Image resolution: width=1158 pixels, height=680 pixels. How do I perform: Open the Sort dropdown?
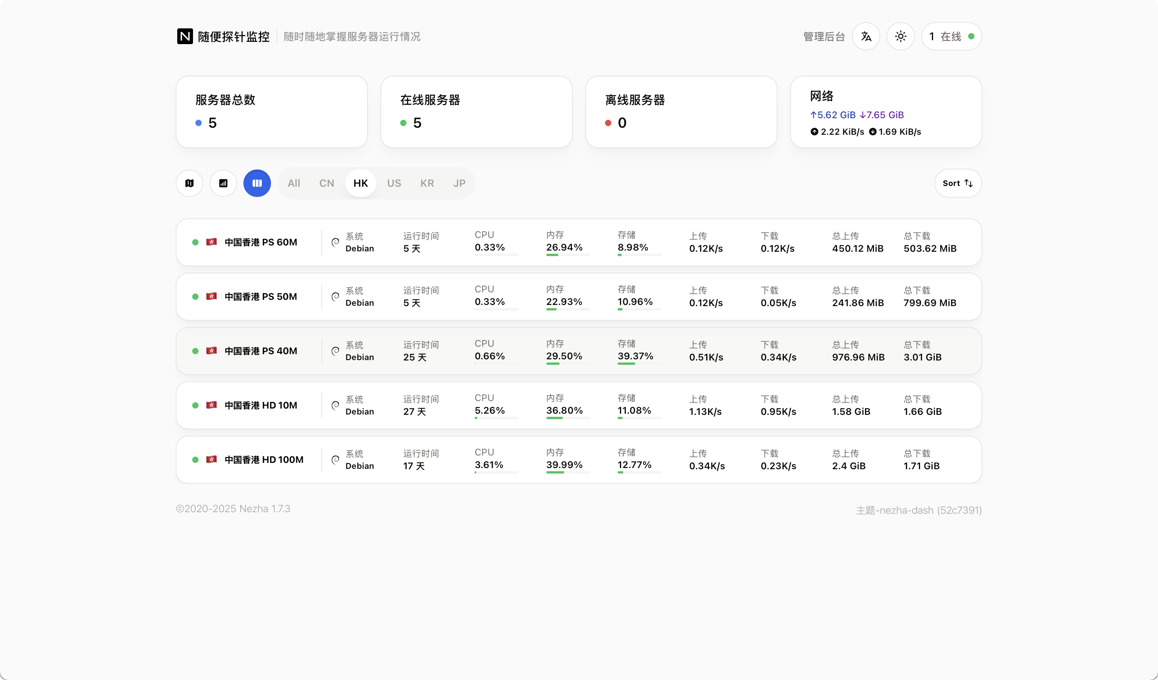tap(958, 183)
